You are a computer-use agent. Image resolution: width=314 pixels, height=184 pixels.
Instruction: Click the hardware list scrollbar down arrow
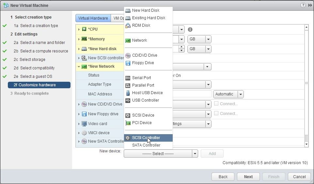(306, 144)
